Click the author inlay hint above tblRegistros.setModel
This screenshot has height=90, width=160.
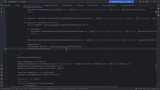pyautogui.click(x=23, y=81)
